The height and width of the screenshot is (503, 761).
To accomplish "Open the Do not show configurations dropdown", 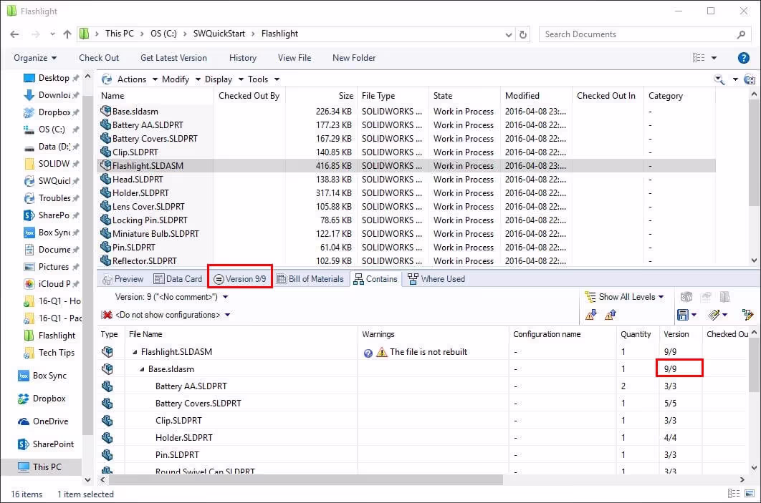I will click(227, 315).
